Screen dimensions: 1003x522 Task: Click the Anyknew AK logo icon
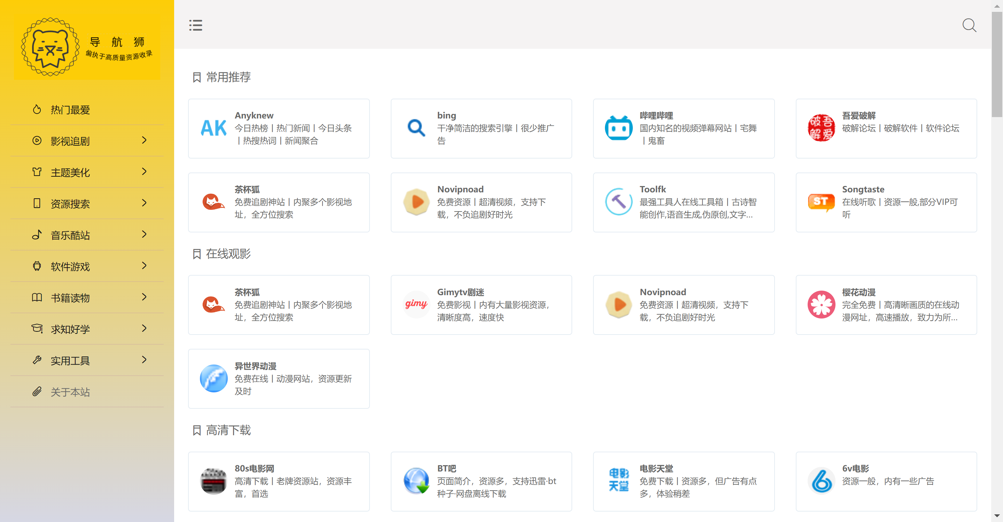click(213, 128)
